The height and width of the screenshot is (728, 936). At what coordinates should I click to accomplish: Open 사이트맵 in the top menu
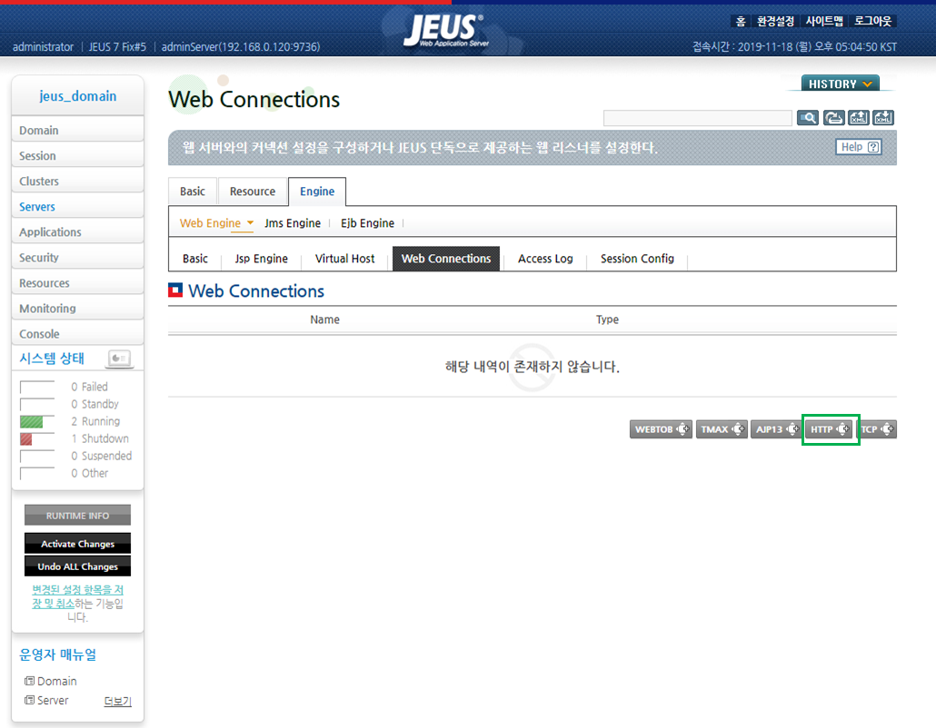824,22
